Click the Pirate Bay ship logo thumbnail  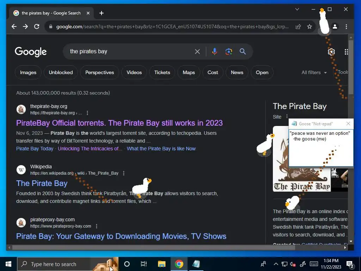click(302, 159)
